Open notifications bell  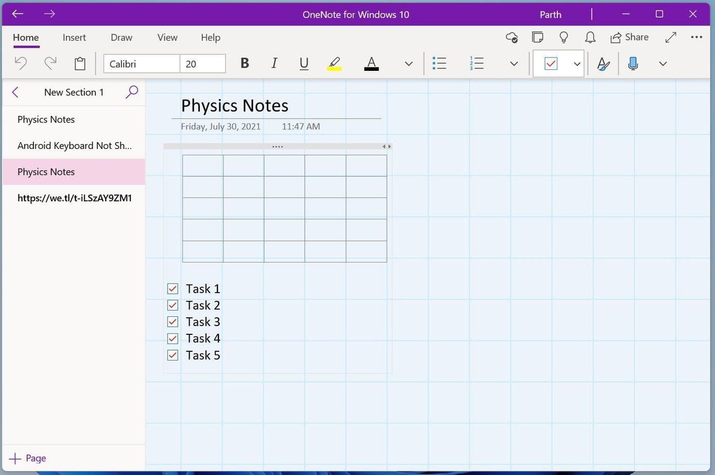(590, 37)
